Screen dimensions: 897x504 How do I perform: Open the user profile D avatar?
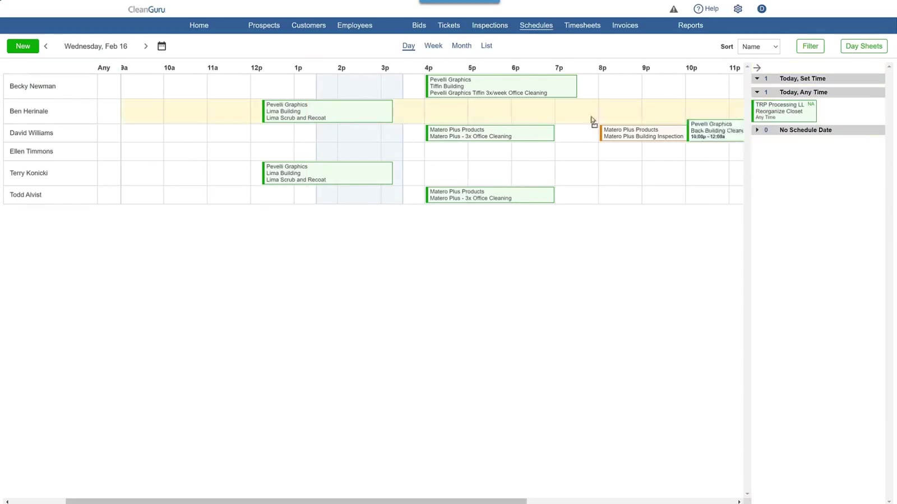click(x=761, y=8)
